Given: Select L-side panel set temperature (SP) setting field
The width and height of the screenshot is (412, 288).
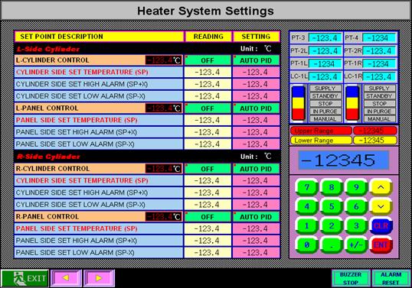Looking at the screenshot, I should tap(256, 120).
